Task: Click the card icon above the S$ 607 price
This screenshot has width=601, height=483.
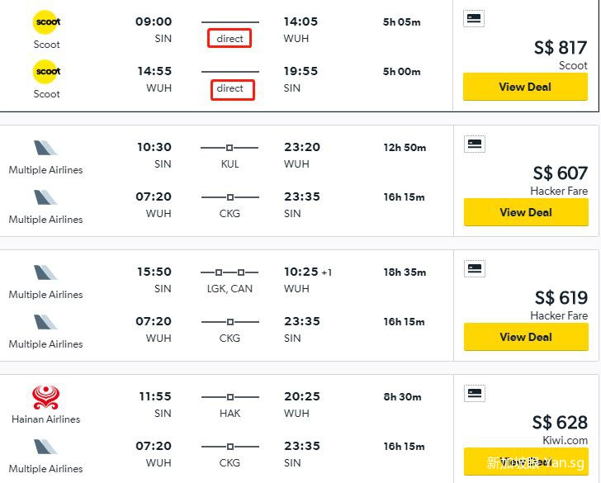Action: pos(474,144)
